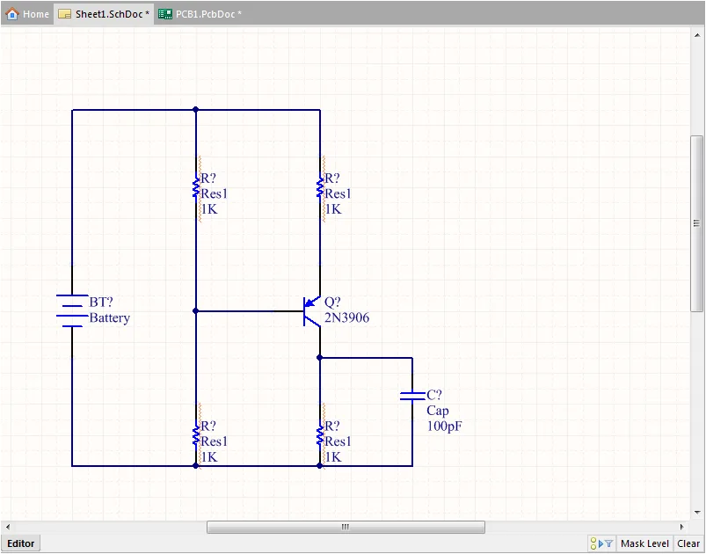Click the Editor tab at the bottom
Image resolution: width=706 pixels, height=554 pixels.
click(21, 543)
